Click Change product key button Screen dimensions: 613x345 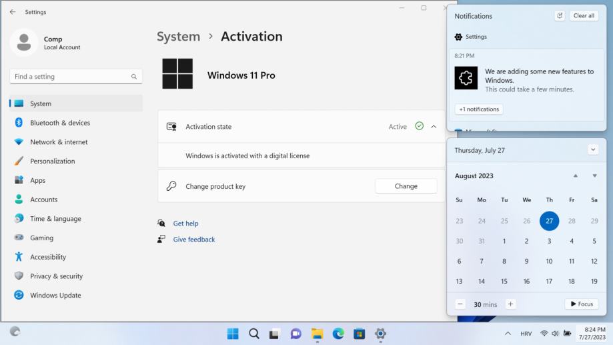pos(406,186)
